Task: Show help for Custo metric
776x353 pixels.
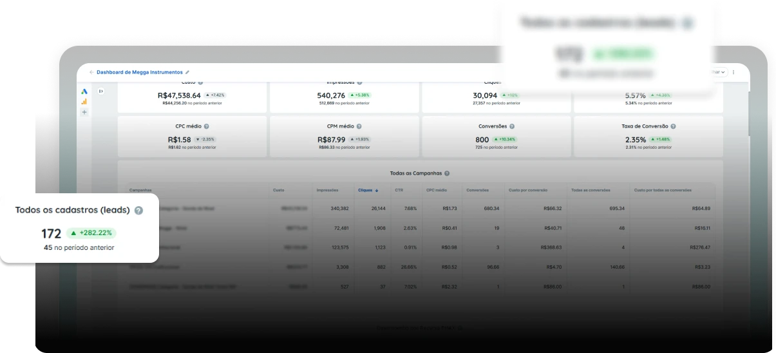Action: tap(200, 82)
